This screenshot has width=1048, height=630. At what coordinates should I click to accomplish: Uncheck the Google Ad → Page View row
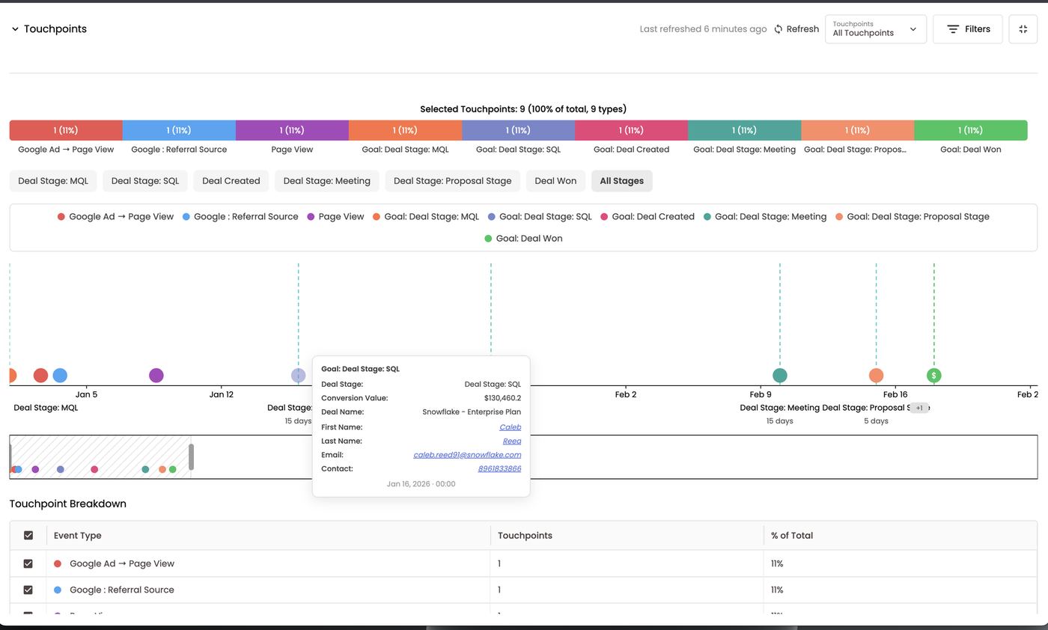(x=28, y=564)
